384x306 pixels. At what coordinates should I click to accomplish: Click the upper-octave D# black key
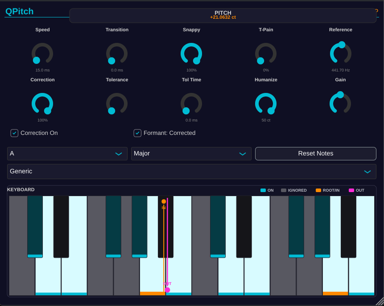coord(244,226)
